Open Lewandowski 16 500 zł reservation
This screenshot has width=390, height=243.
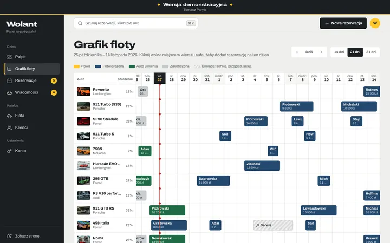click(x=318, y=211)
